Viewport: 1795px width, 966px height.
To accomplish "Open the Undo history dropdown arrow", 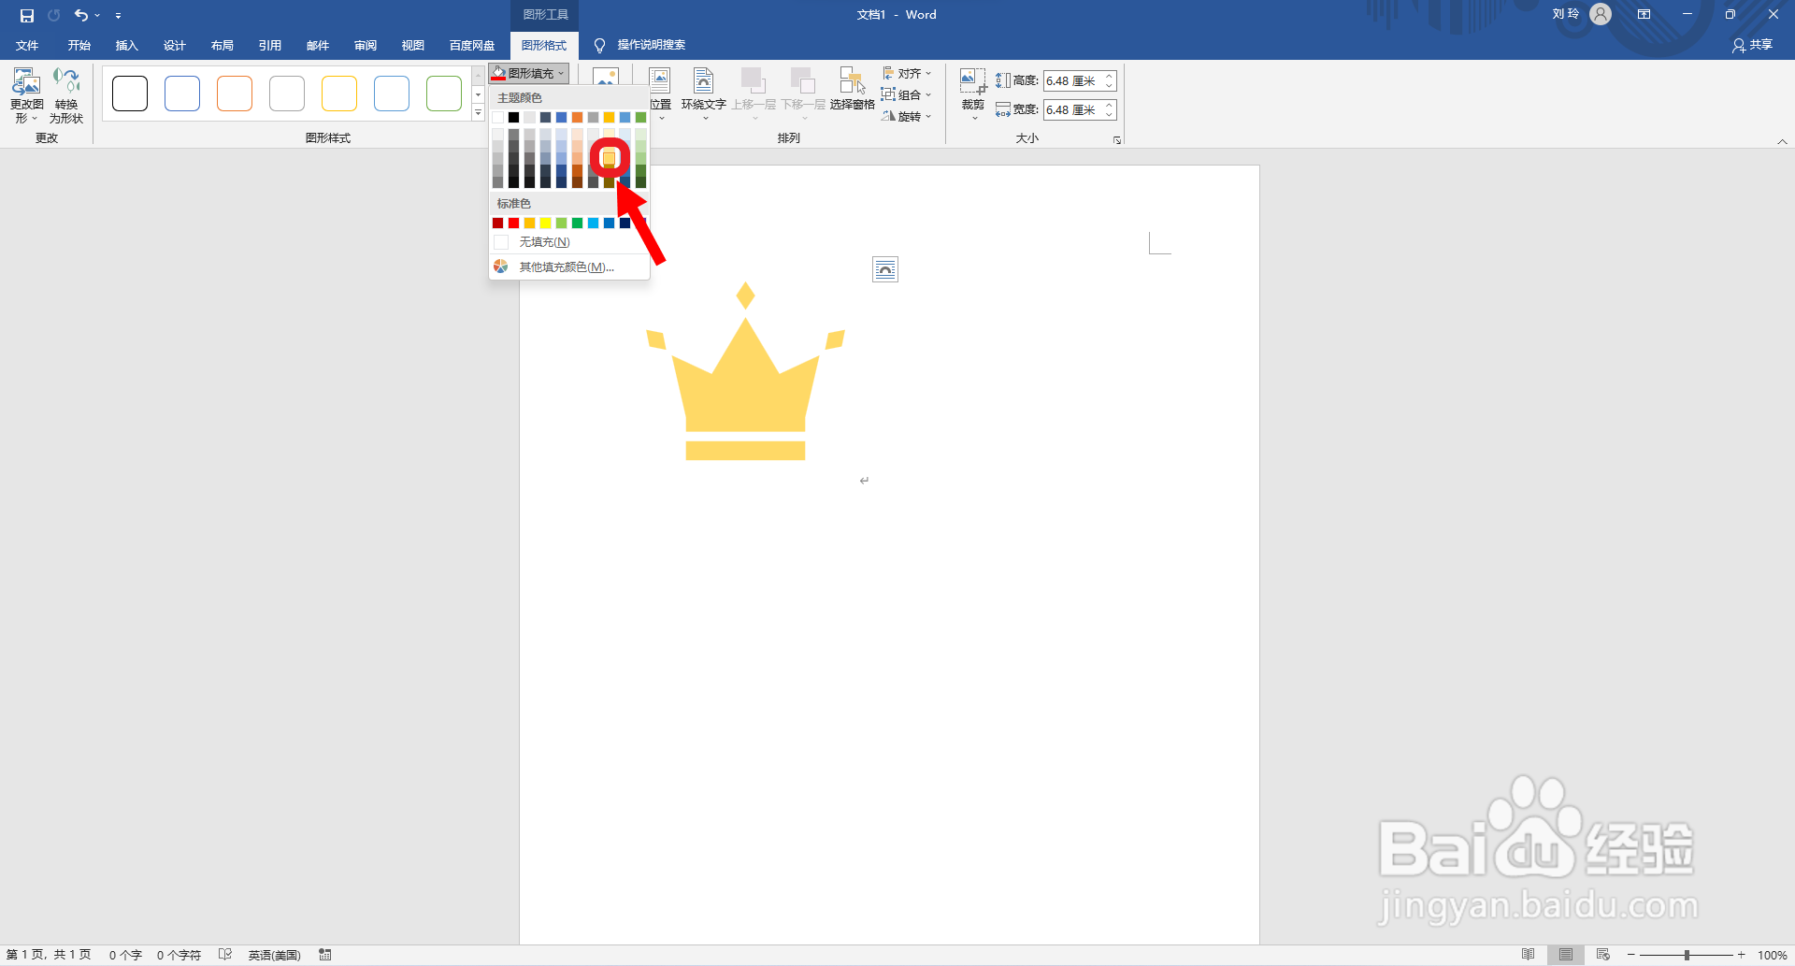I will (97, 15).
